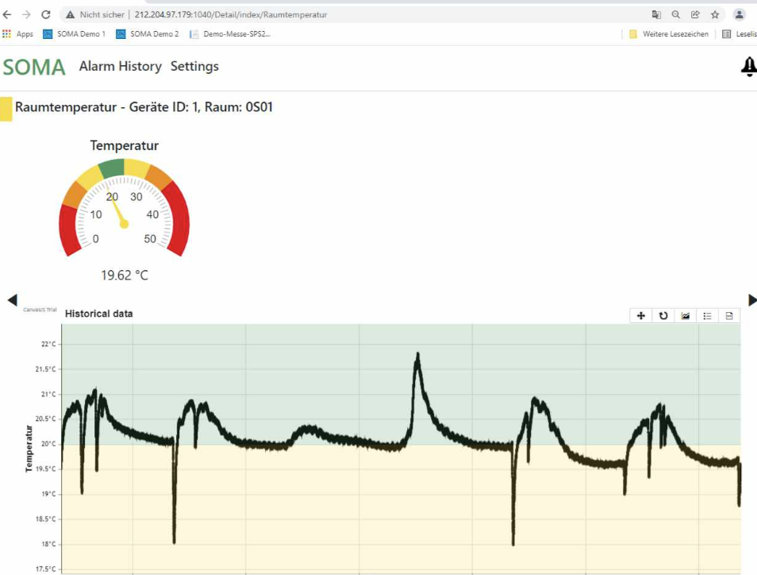757x575 pixels.
Task: Open the Settings menu
Action: click(x=194, y=66)
